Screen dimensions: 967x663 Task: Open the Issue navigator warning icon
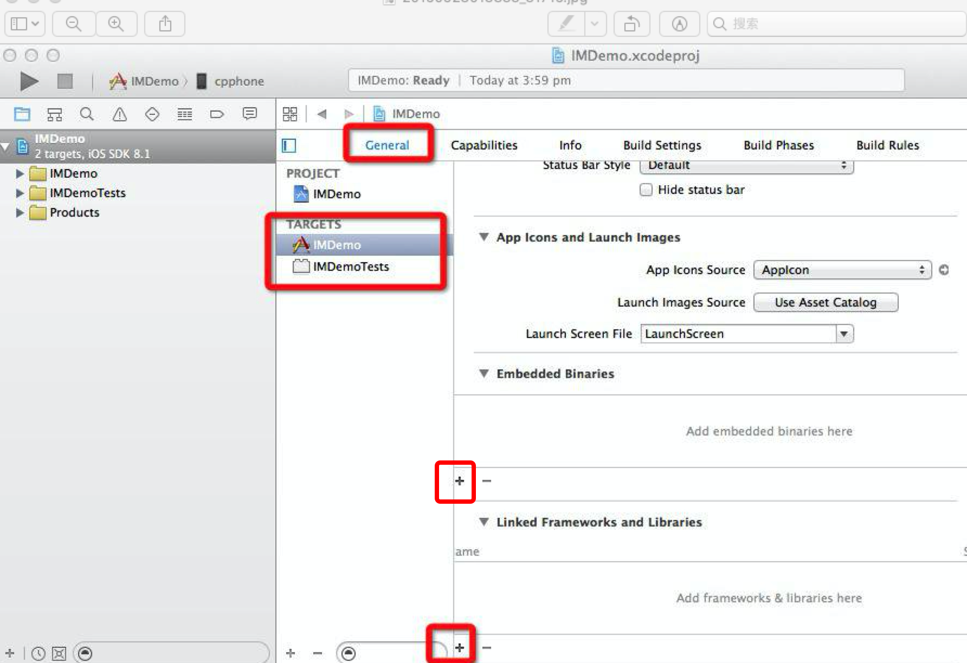pyautogui.click(x=119, y=114)
